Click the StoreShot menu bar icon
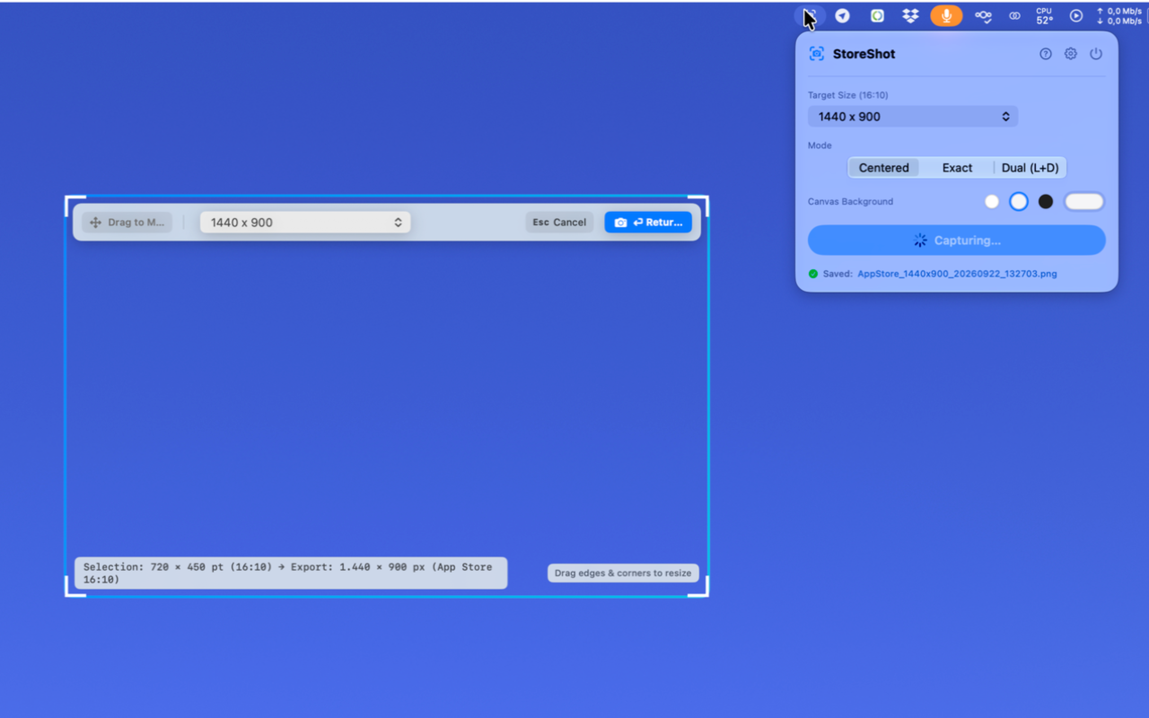 tap(810, 16)
